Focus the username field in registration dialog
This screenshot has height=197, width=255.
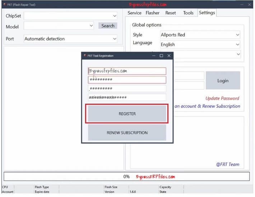point(127,71)
